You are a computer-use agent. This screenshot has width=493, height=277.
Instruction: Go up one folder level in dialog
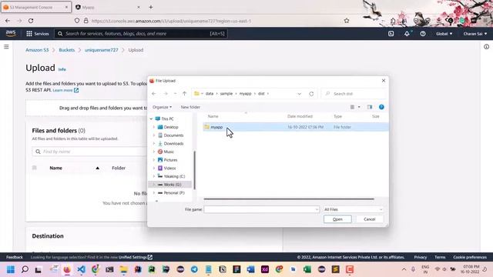pos(185,94)
